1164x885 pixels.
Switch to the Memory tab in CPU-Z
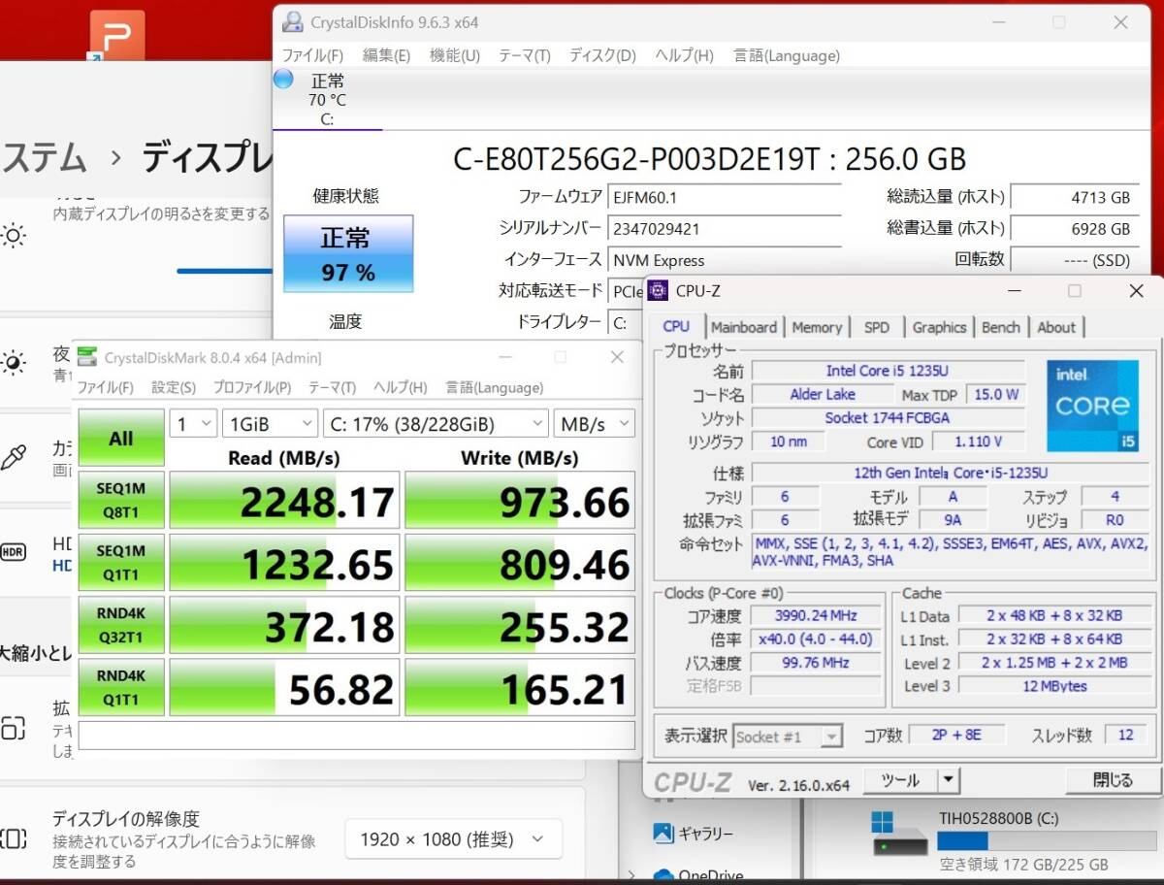tap(817, 327)
